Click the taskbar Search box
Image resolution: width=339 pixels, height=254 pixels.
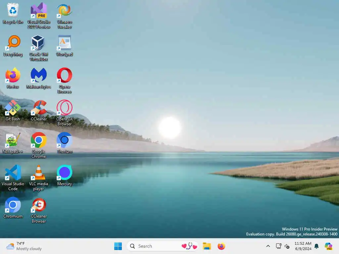pyautogui.click(x=162, y=246)
